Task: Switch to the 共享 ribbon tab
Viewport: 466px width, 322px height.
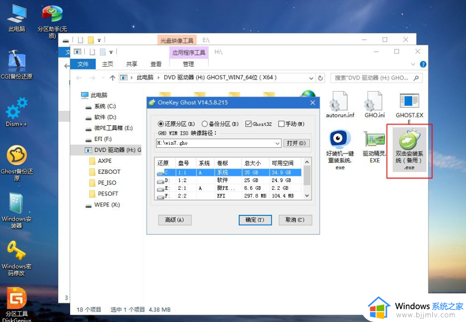Action: click(132, 64)
